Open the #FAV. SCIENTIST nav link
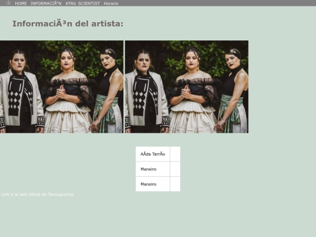The image size is (316, 237). coord(83,4)
